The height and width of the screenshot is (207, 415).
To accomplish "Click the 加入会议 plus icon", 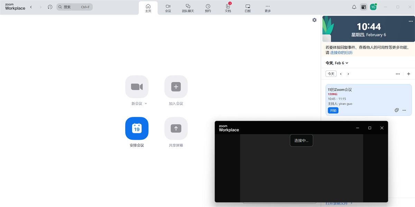I will [x=176, y=87].
